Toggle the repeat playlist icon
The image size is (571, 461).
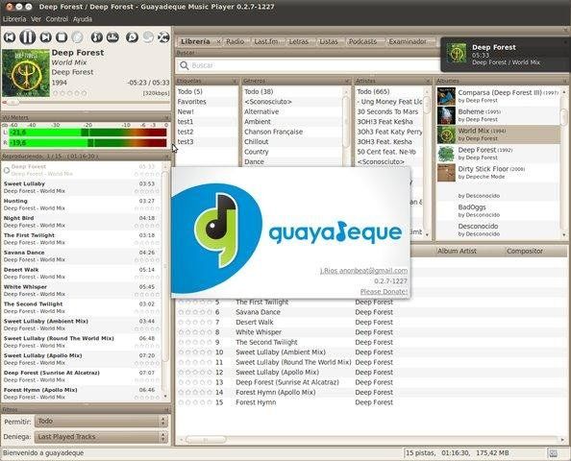click(148, 37)
